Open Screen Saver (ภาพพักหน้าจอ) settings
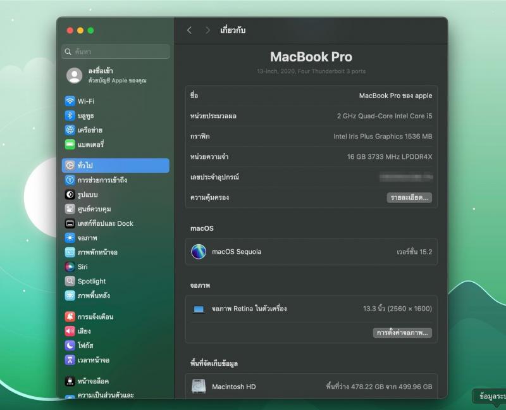506x410 pixels. point(116,252)
